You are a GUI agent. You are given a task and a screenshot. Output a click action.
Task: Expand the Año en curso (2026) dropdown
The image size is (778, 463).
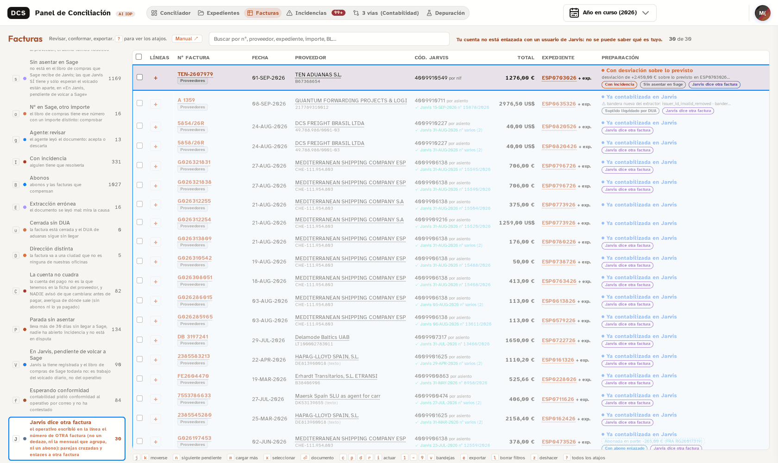pyautogui.click(x=609, y=13)
